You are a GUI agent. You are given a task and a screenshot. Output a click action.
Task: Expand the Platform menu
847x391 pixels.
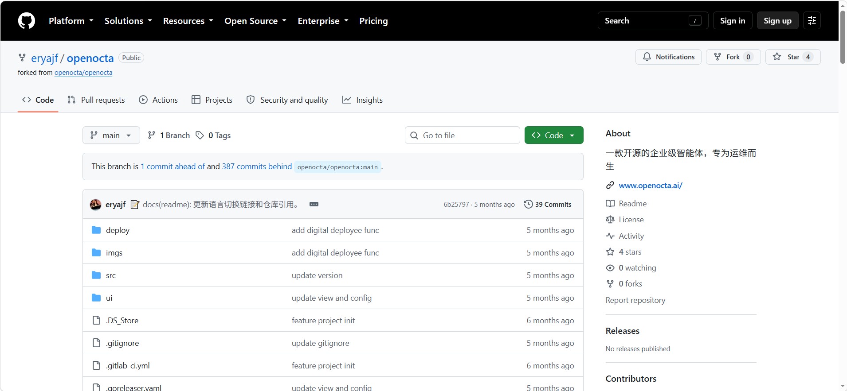click(x=71, y=21)
